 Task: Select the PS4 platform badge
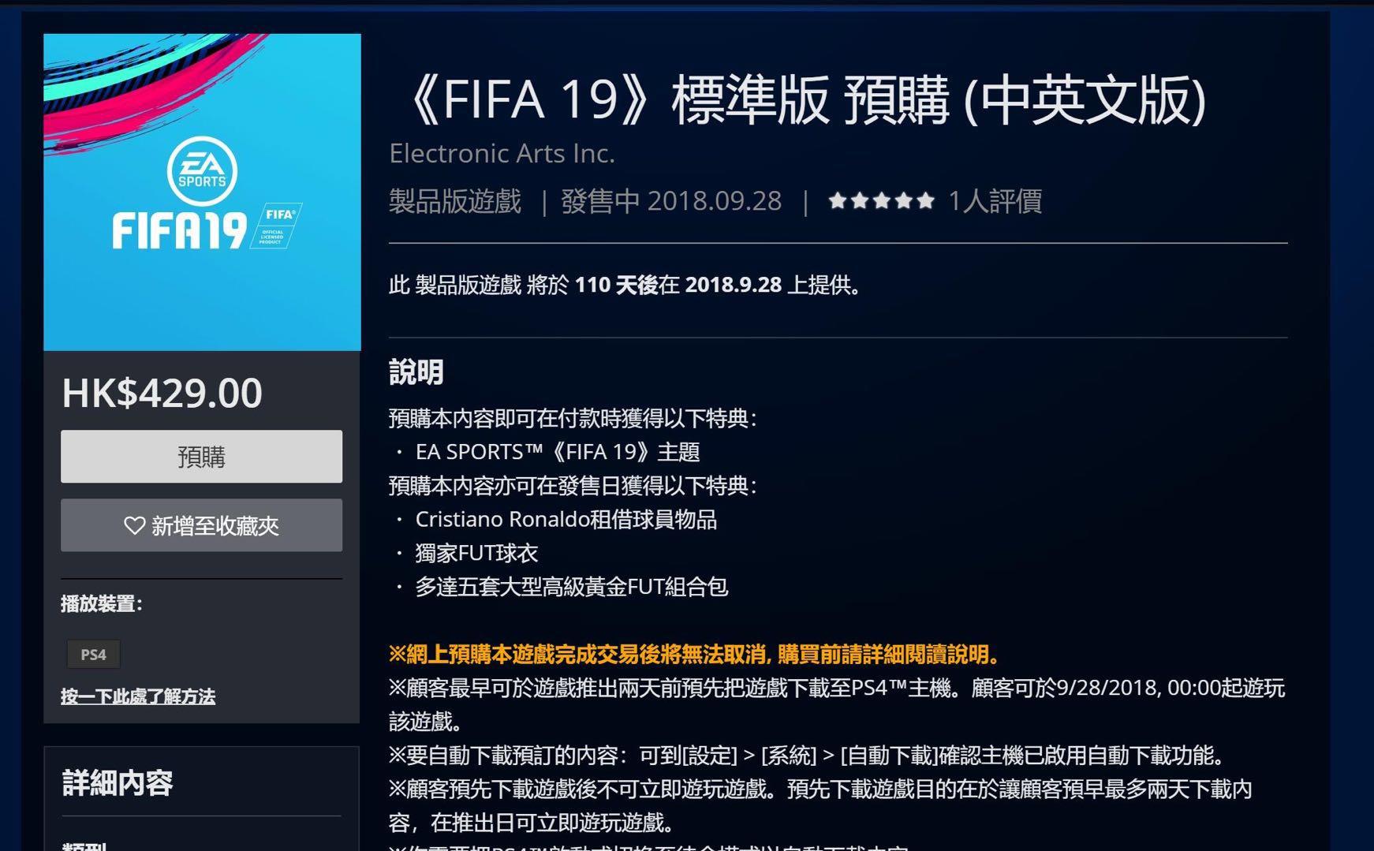pyautogui.click(x=93, y=655)
